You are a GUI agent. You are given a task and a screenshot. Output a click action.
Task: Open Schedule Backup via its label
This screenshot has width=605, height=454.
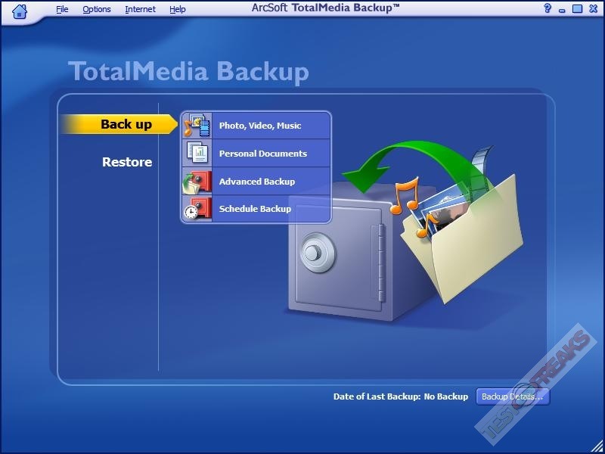pyautogui.click(x=255, y=209)
